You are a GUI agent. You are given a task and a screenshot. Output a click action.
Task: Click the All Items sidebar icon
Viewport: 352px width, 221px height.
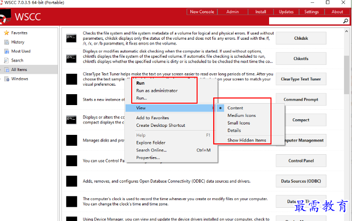click(7, 70)
